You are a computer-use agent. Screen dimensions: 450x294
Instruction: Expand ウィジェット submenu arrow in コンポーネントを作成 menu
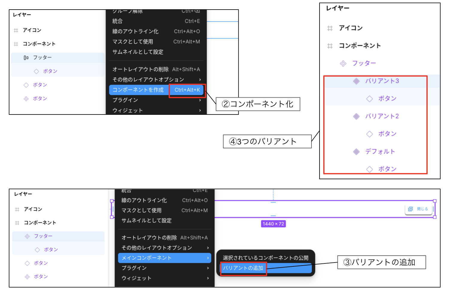[200, 111]
